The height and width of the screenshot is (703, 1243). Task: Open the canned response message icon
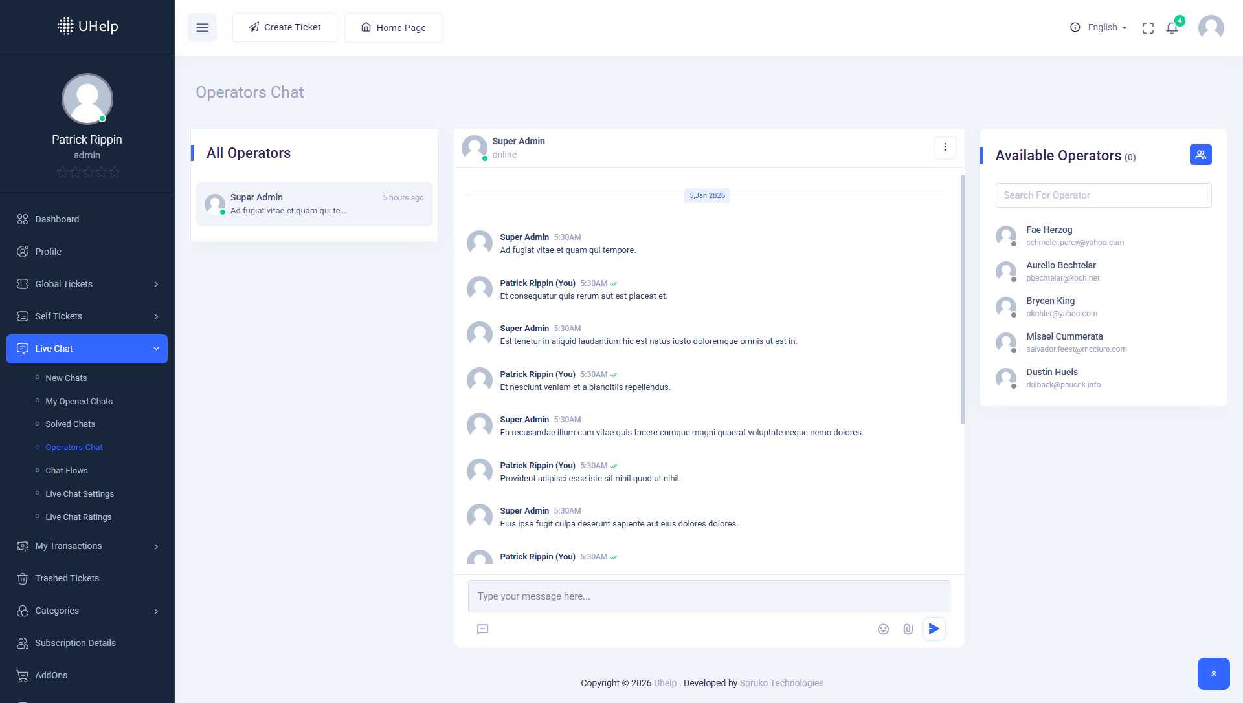point(482,629)
